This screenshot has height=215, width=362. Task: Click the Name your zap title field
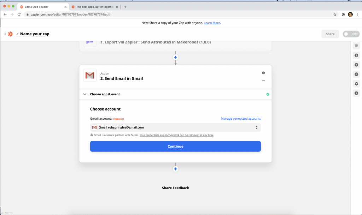pos(35,34)
